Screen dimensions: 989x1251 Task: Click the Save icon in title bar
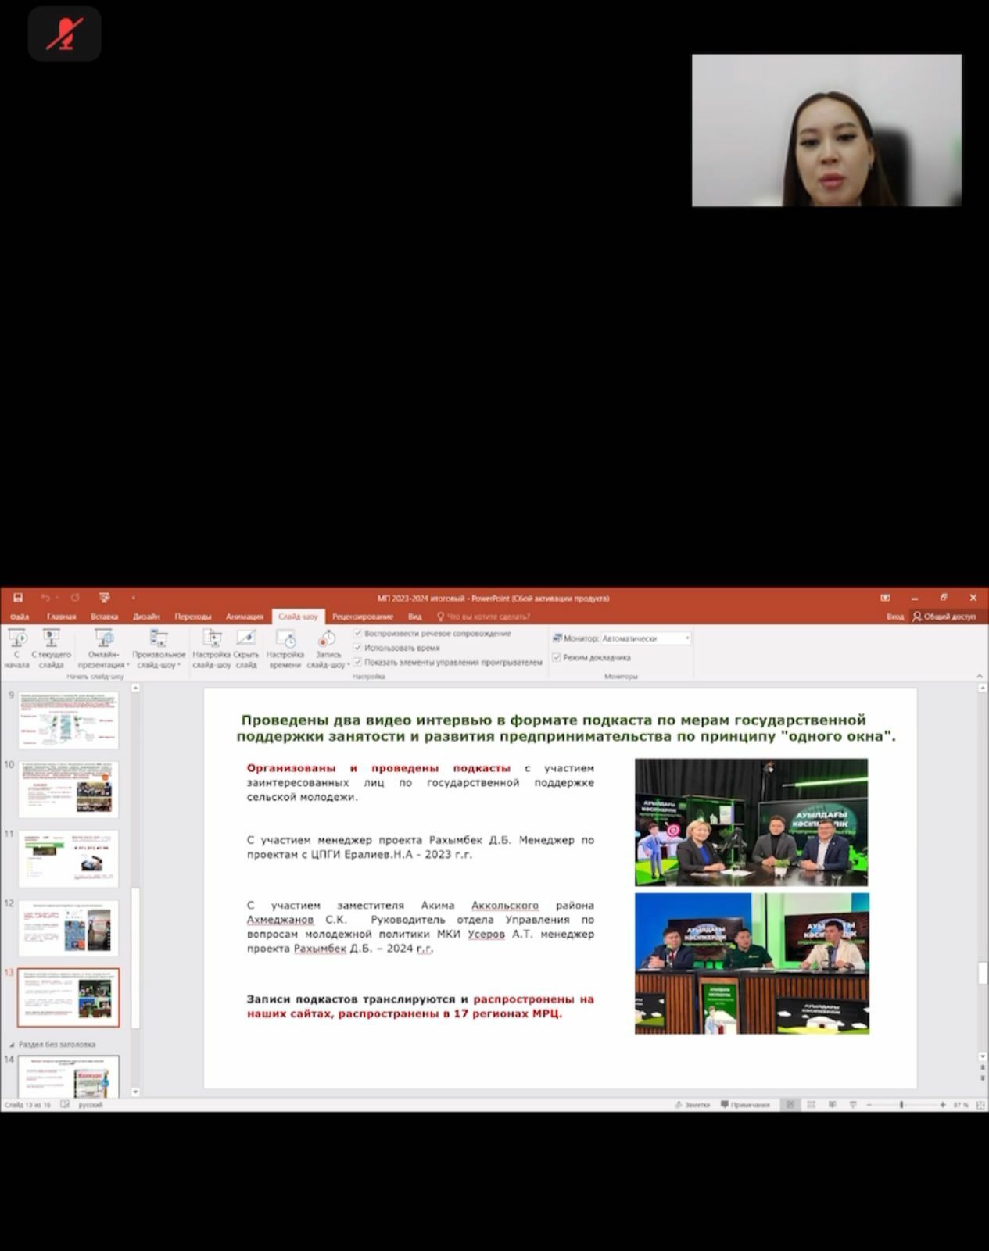pos(18,598)
